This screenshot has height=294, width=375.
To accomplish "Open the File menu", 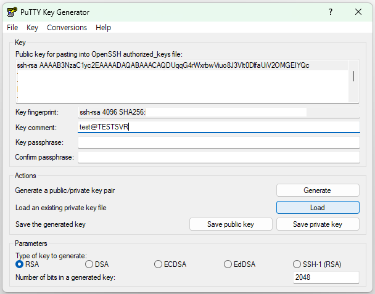I will (12, 28).
